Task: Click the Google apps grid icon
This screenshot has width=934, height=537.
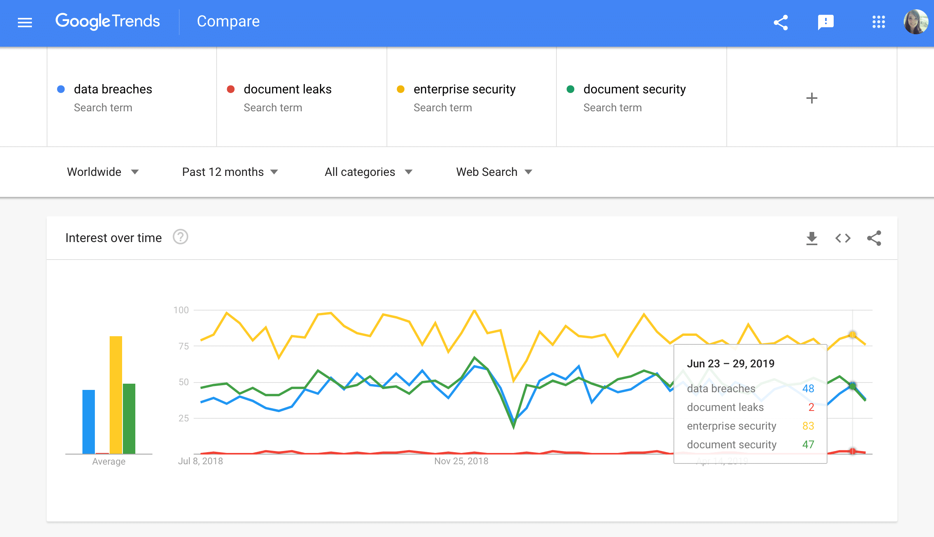Action: (879, 22)
